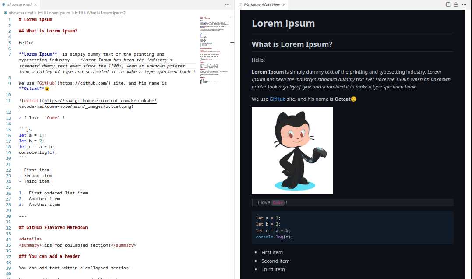Image resolution: width=472 pixels, height=279 pixels.
Task: Close the showcase.md editor tab
Action: pyautogui.click(x=35, y=4)
